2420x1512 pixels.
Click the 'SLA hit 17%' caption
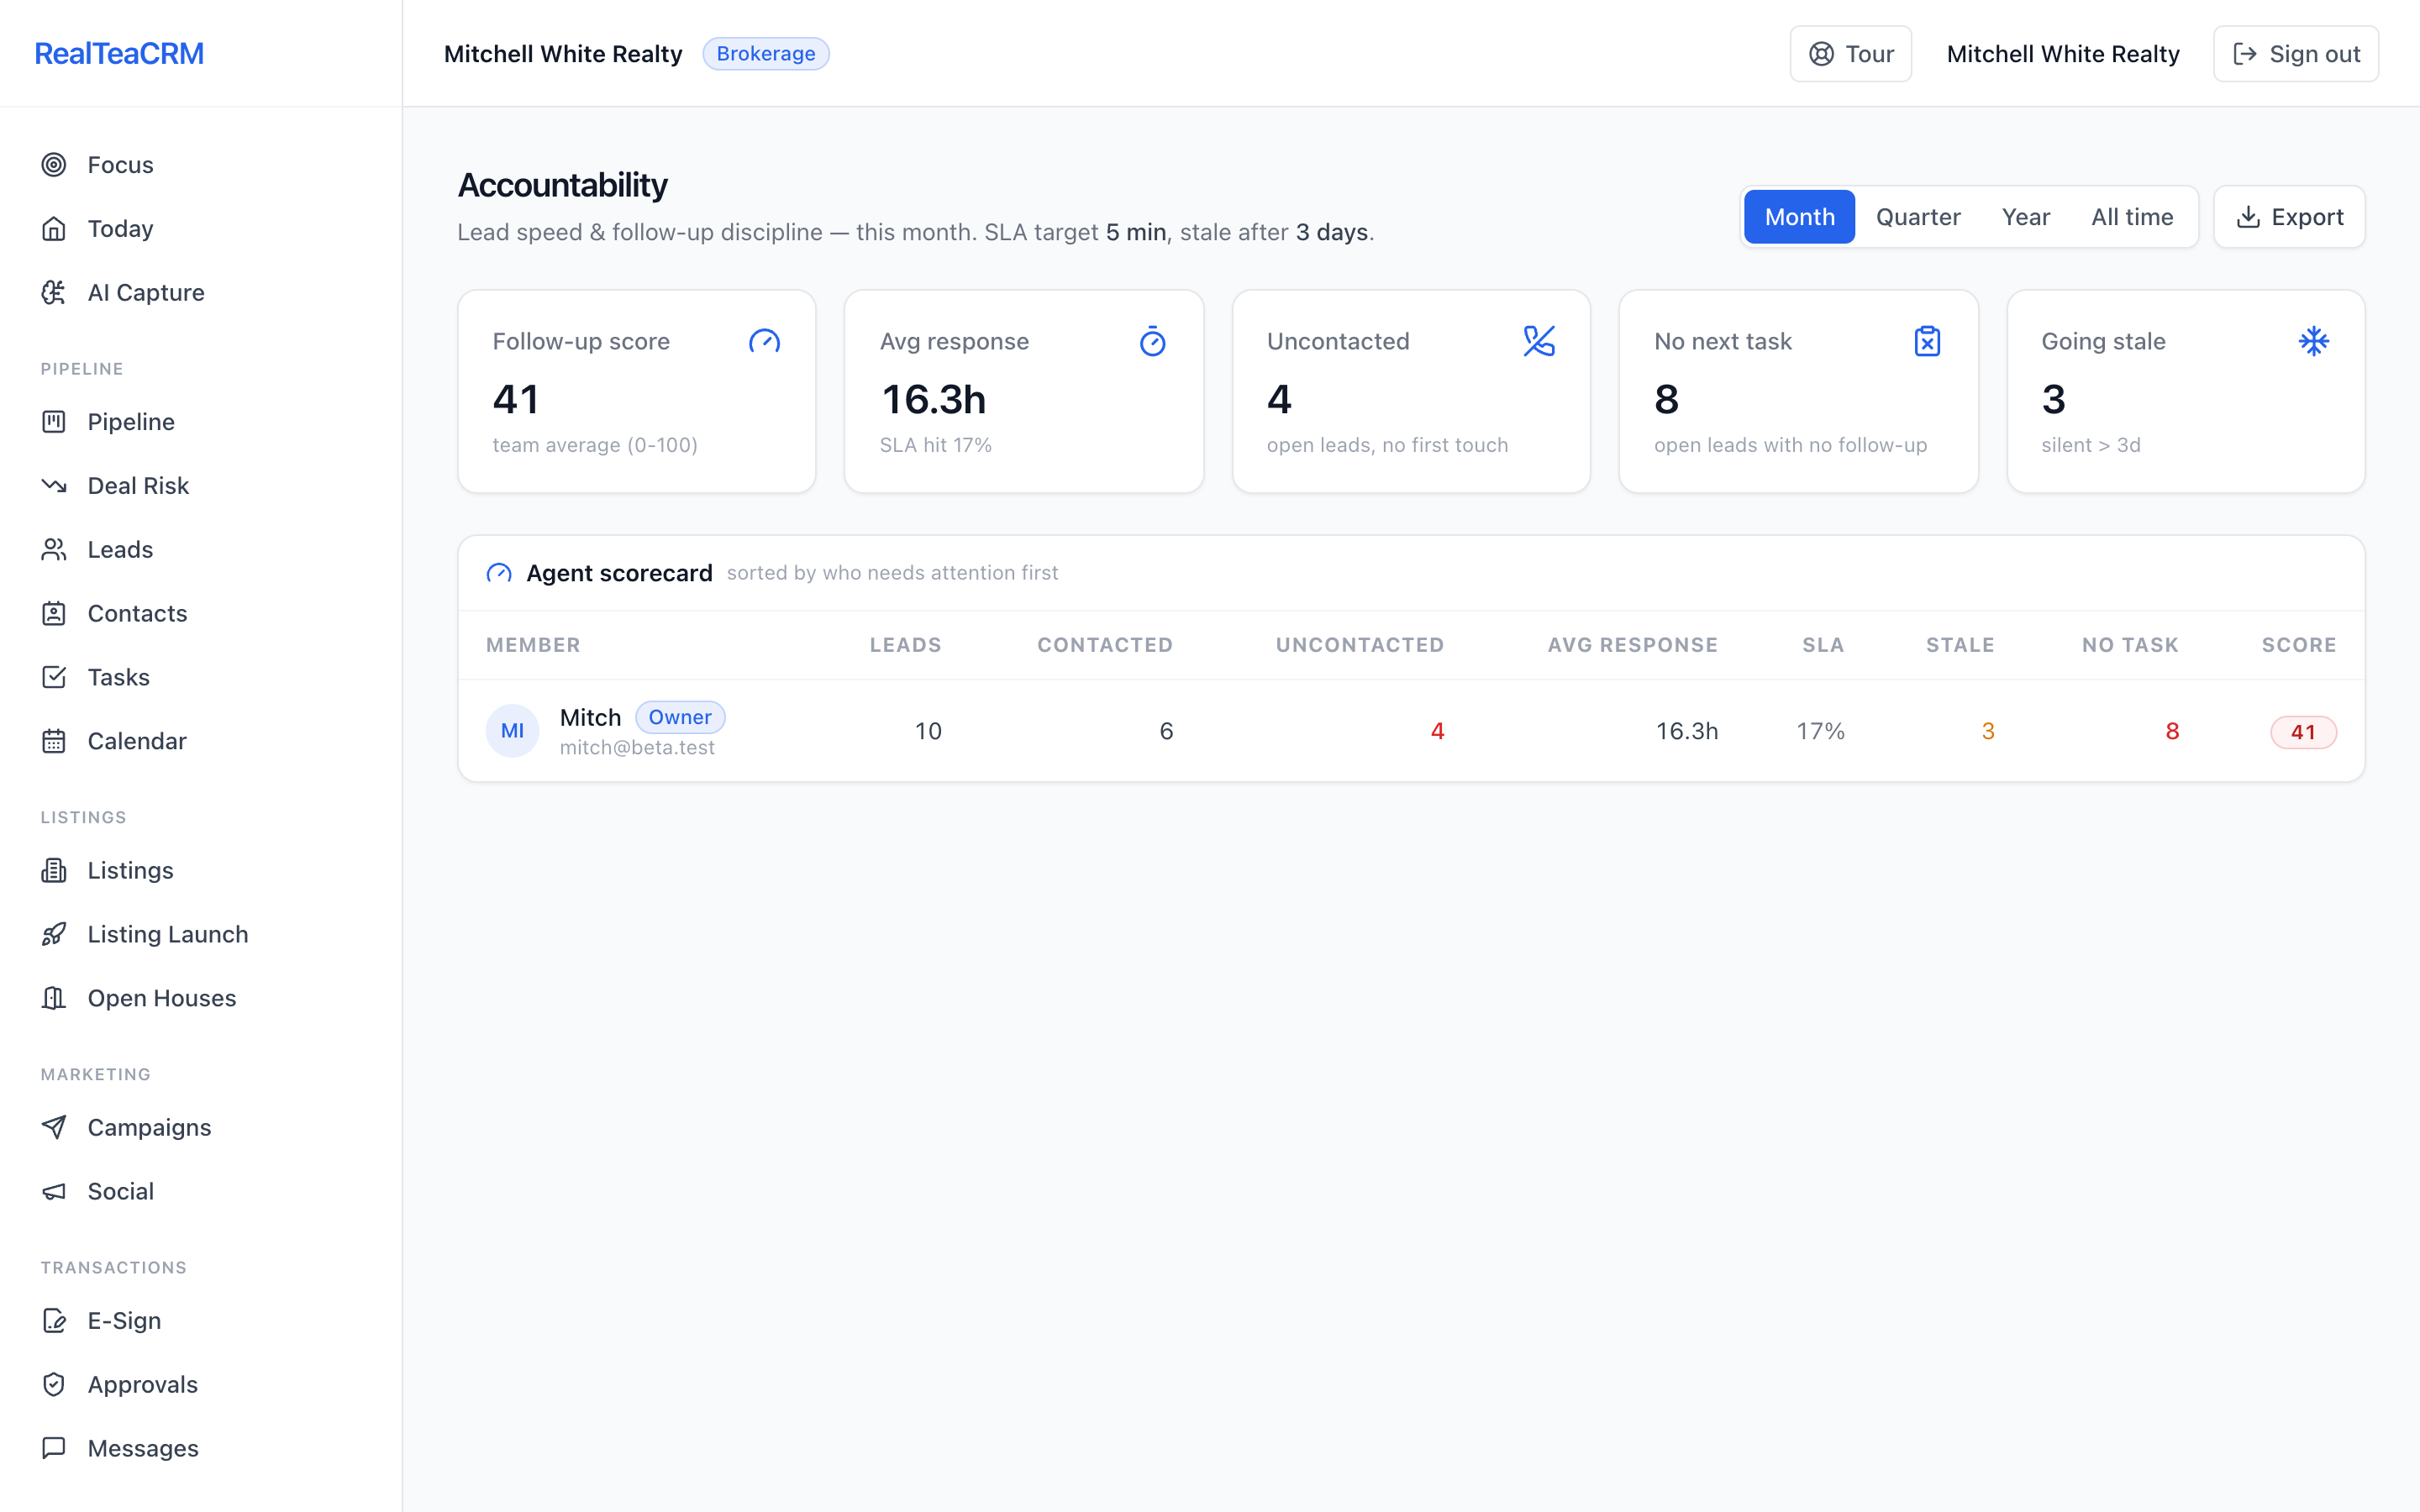[936, 446]
